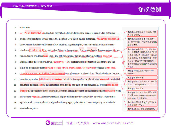Click line number 5 in the margin
Image resolution: width=171 pixels, height=128 pixels.
coord(15,50)
